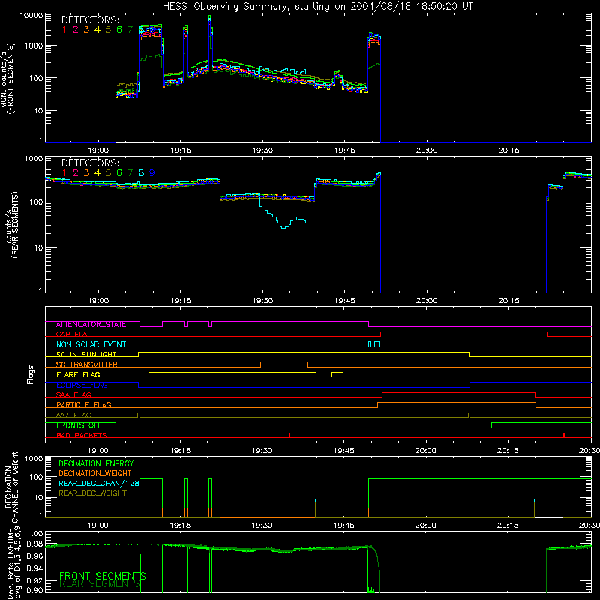600x600 pixels.
Task: Click the DETECTORS: legend heading in rear segments plot
Action: pyautogui.click(x=90, y=163)
